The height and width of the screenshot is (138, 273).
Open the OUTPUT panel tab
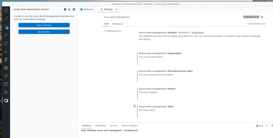(x=114, y=126)
